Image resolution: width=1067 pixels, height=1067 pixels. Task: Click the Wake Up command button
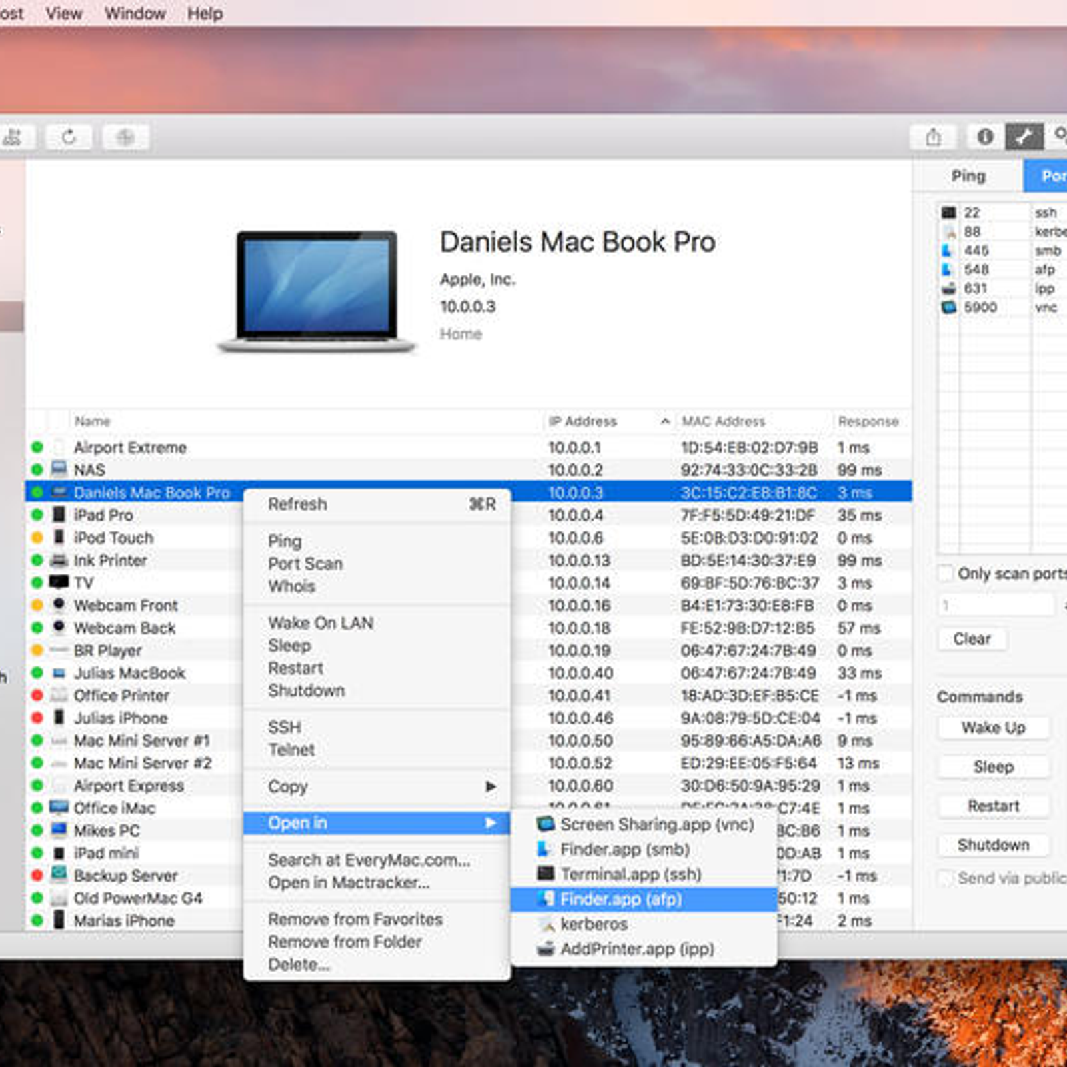[x=993, y=728]
